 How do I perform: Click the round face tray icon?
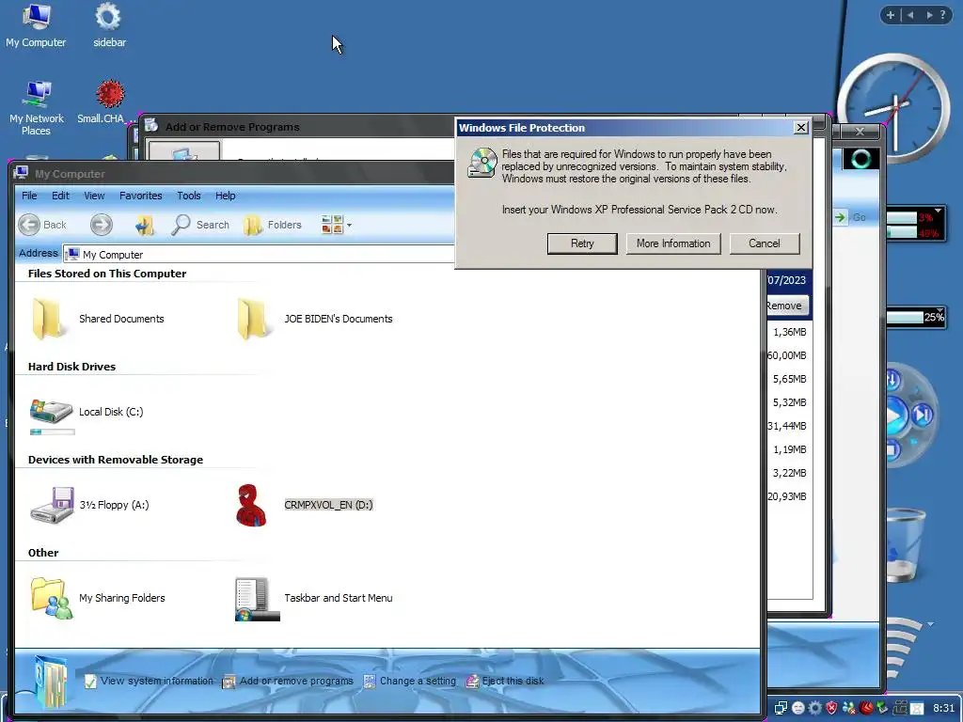pos(797,708)
